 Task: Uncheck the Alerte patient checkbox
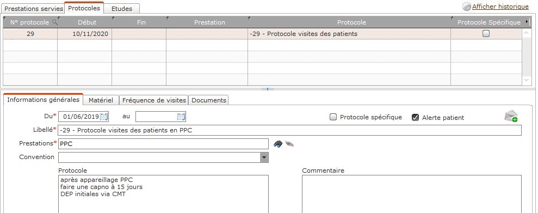pyautogui.click(x=415, y=118)
